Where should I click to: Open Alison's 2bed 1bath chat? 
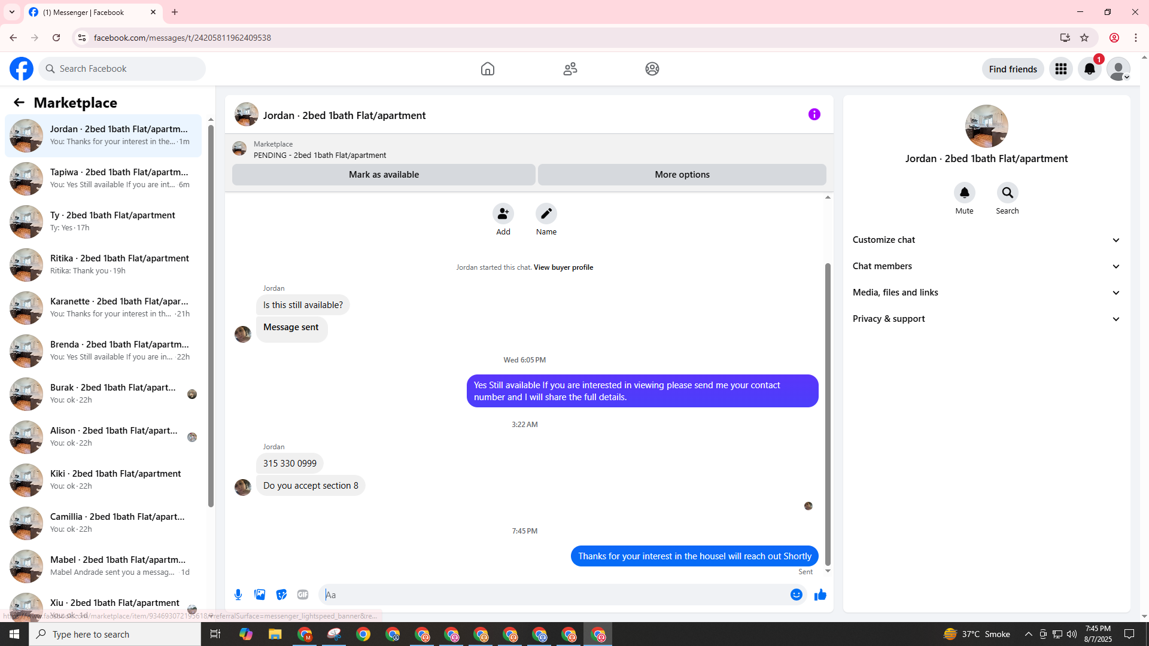103,437
